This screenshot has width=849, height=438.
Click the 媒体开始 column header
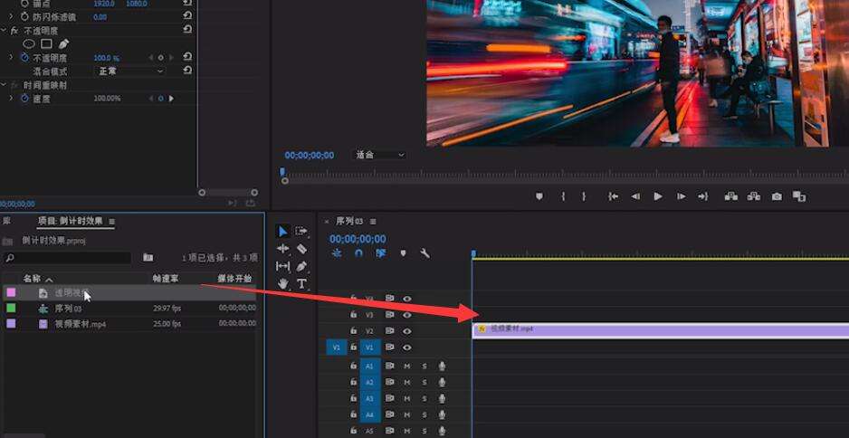click(235, 279)
